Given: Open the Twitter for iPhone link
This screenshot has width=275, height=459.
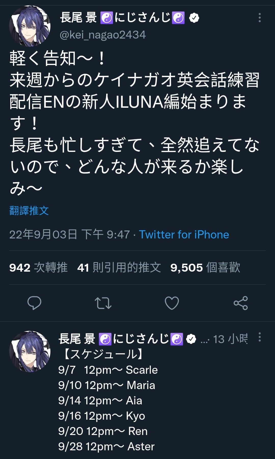Looking at the screenshot, I should [x=184, y=234].
